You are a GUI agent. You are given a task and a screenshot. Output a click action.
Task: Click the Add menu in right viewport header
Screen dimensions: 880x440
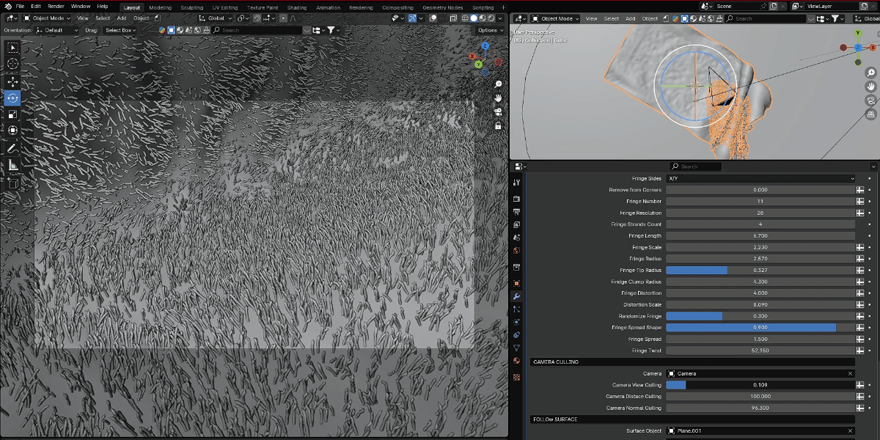pyautogui.click(x=630, y=18)
